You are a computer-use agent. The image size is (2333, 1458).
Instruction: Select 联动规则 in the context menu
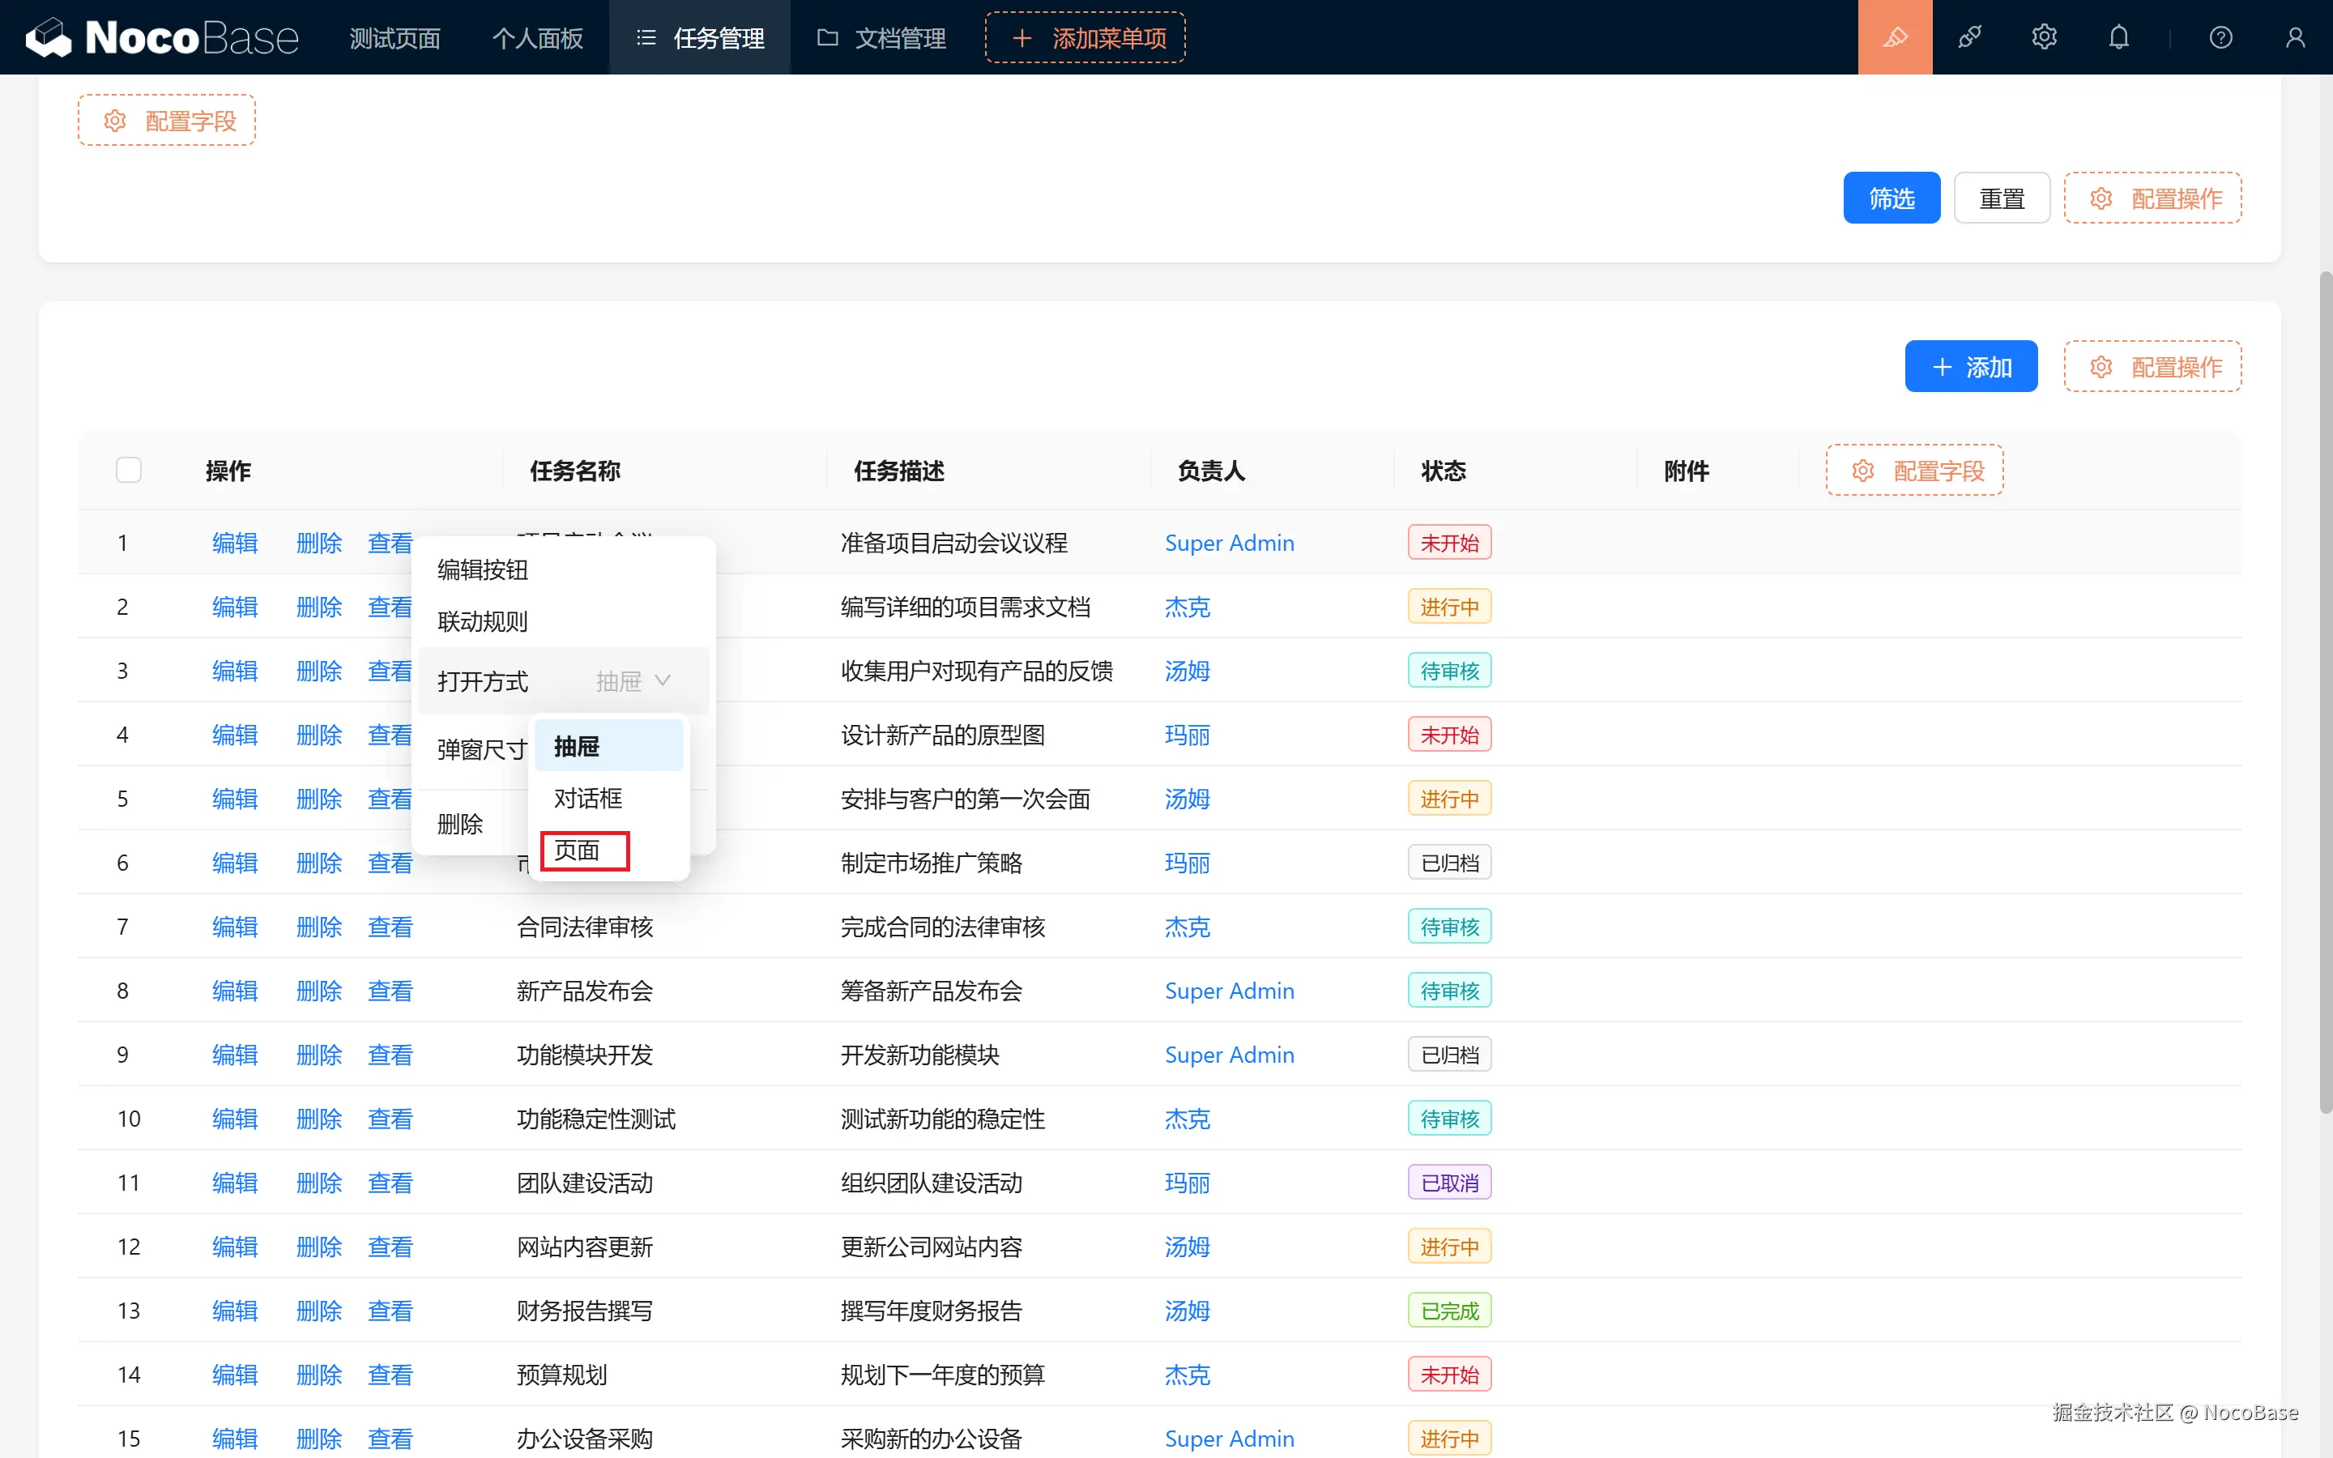[483, 622]
